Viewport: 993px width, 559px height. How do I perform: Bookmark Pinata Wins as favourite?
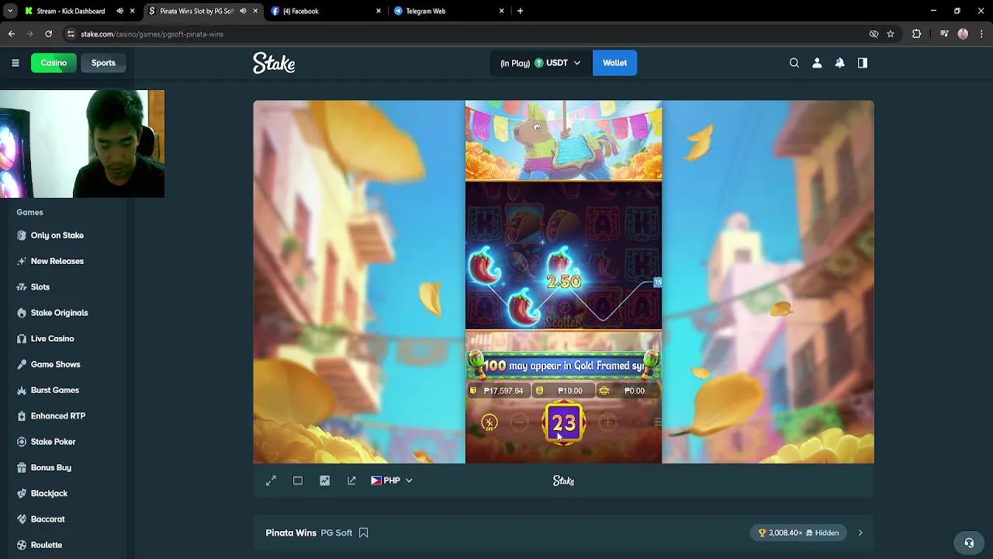click(363, 533)
